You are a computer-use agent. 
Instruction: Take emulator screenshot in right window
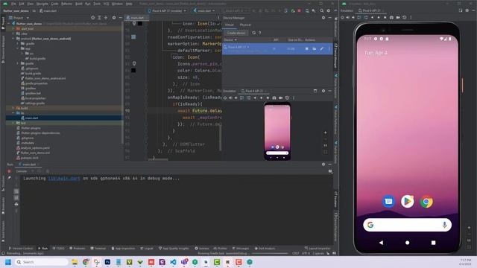pos(391,18)
